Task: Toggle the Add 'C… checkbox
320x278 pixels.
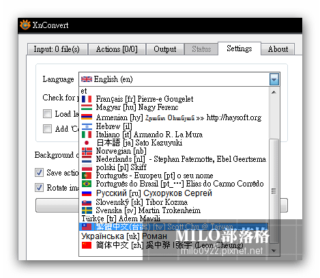Action: pyautogui.click(x=47, y=128)
